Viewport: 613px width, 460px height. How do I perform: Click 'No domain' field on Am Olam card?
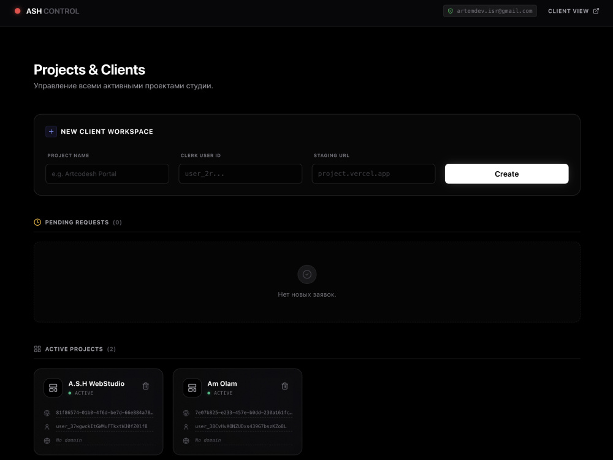click(243, 440)
